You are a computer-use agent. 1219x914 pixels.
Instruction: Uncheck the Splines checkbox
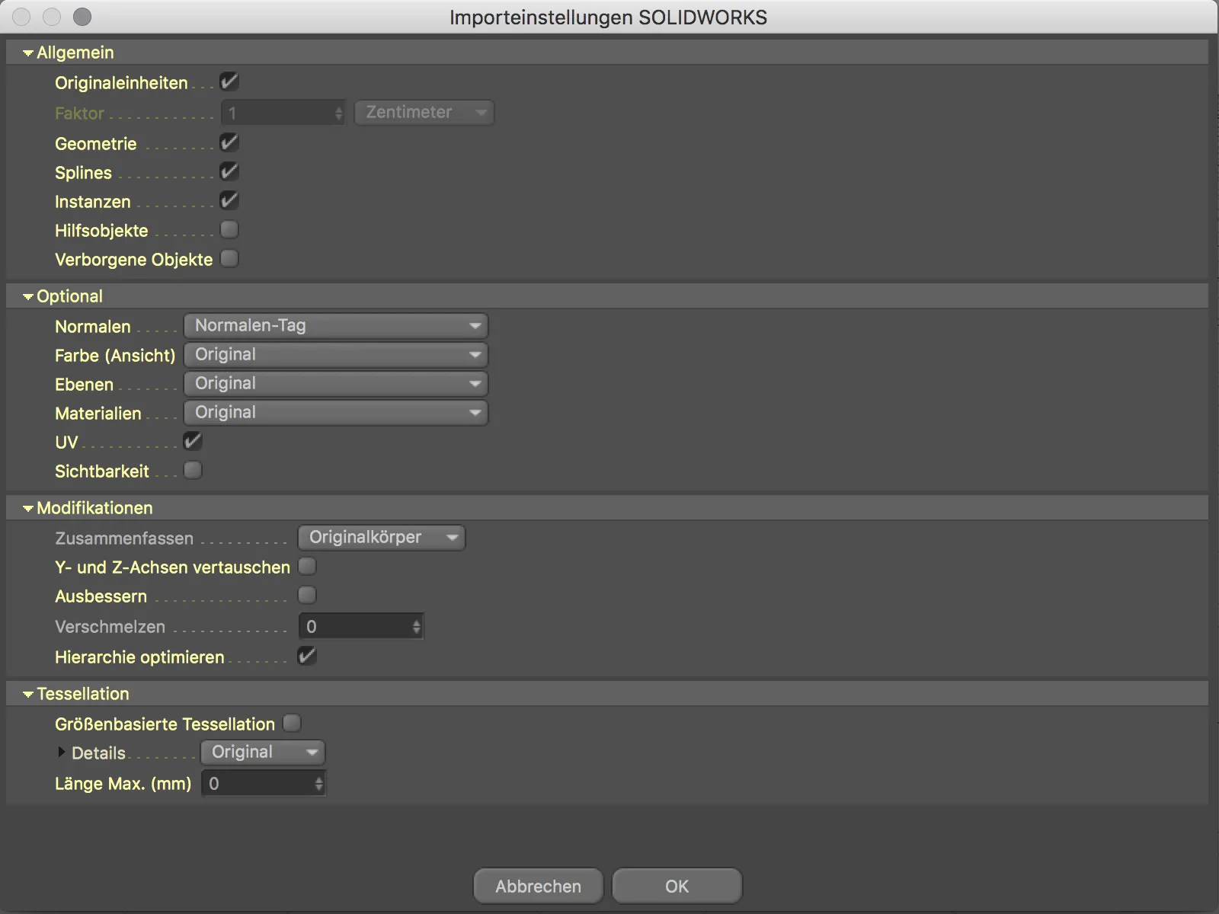(229, 171)
